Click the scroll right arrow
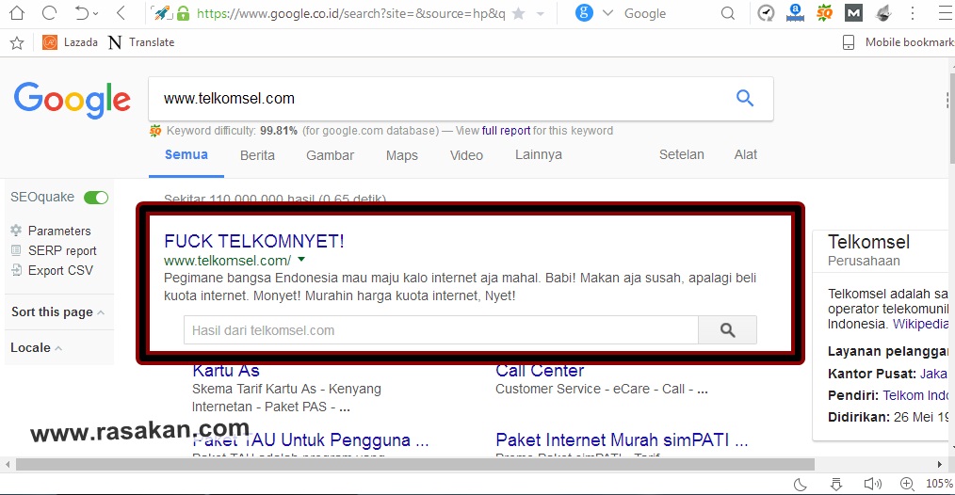This screenshot has width=955, height=495. (x=939, y=465)
